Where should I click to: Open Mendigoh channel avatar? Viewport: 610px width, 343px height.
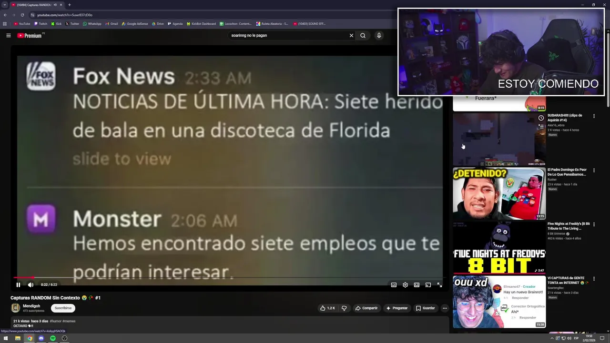click(x=15, y=308)
